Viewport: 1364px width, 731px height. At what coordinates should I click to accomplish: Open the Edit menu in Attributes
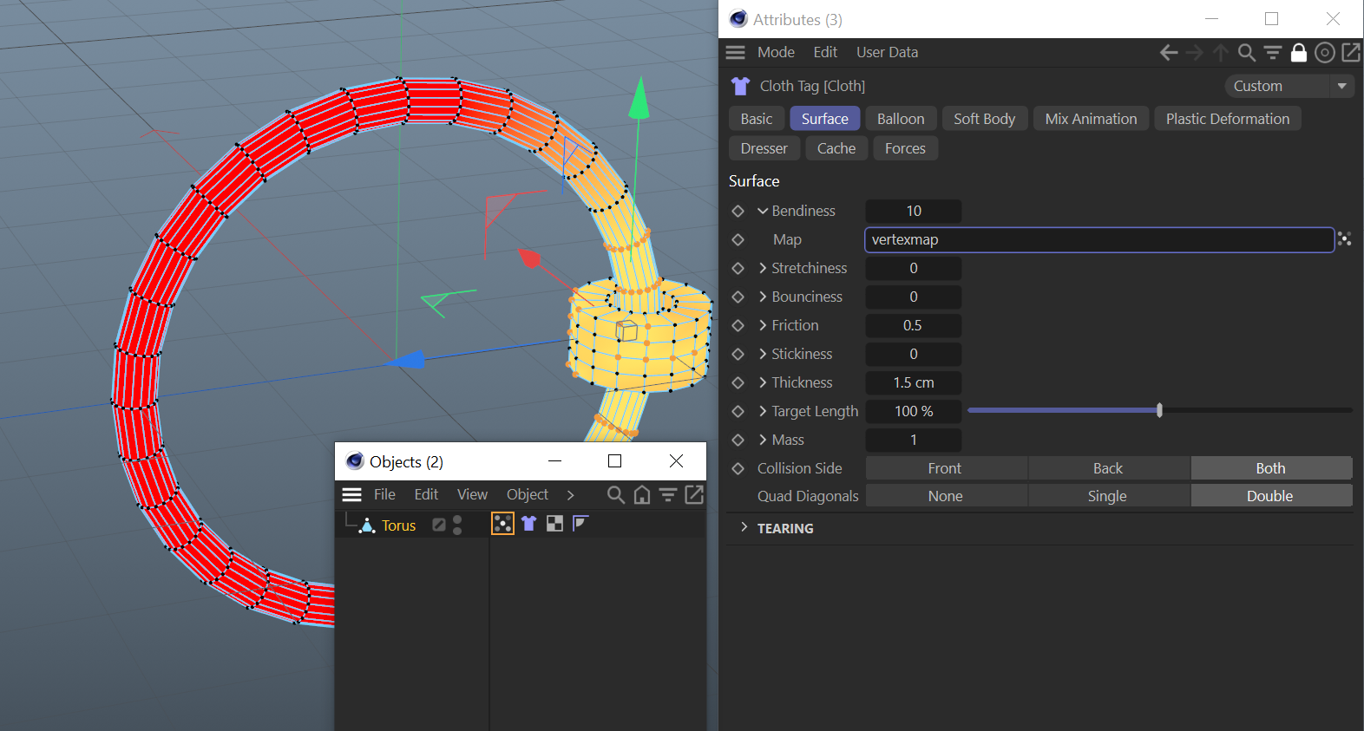(825, 52)
